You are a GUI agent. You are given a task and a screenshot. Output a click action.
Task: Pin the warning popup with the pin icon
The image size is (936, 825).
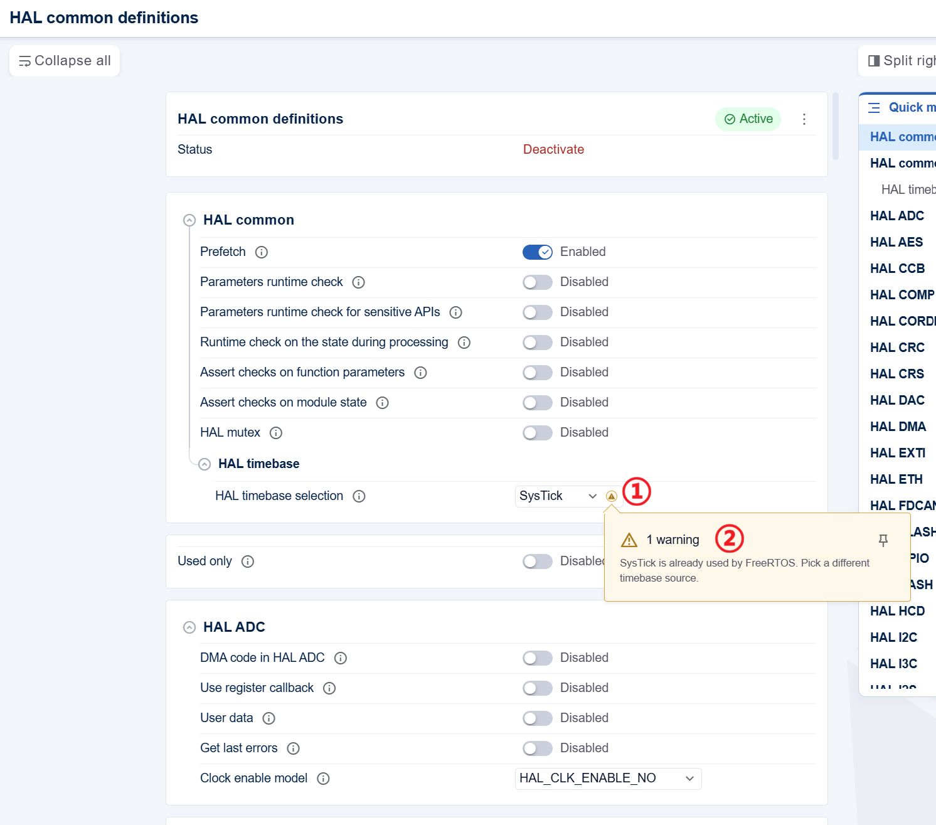click(883, 540)
